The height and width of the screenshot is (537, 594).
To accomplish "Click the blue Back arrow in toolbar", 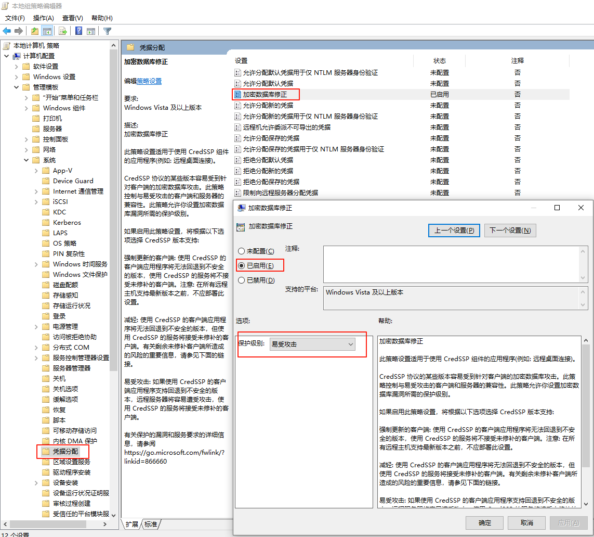I will [x=7, y=31].
